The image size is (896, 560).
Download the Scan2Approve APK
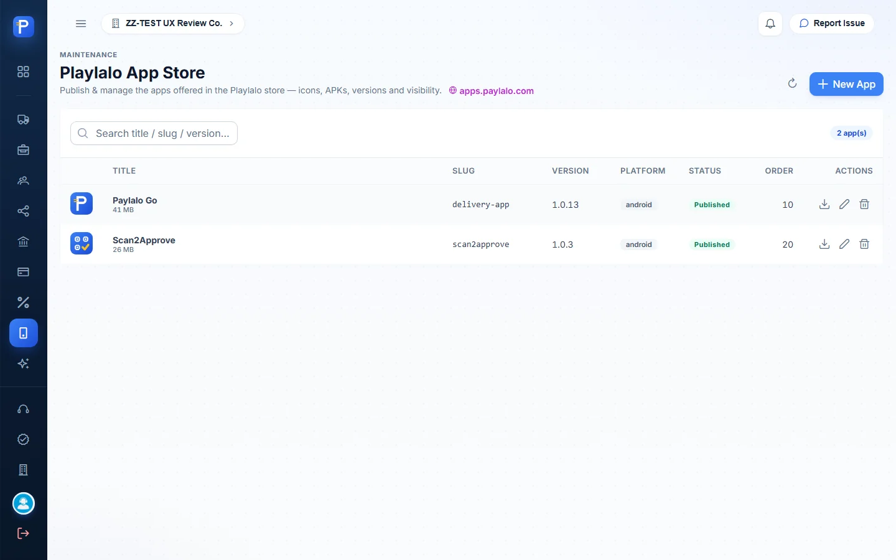(824, 244)
